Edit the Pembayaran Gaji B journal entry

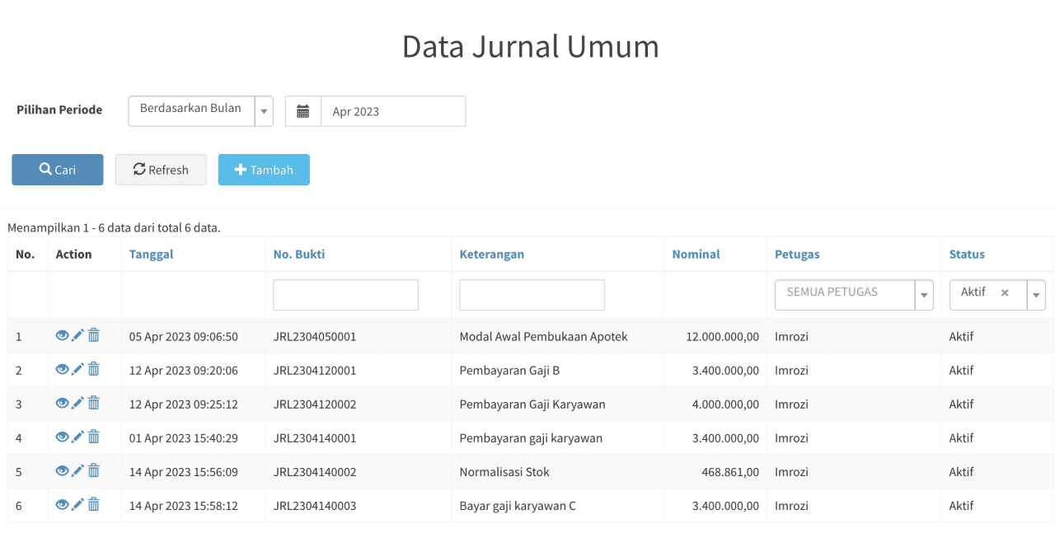(x=77, y=369)
